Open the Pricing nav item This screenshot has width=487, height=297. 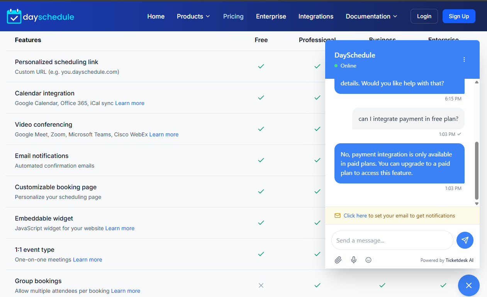tap(233, 16)
